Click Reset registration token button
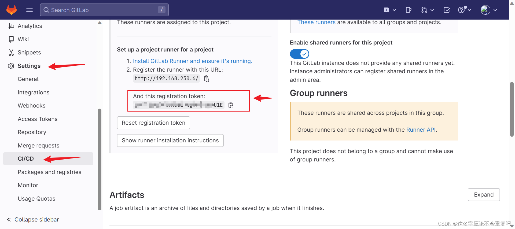The image size is (515, 229). pos(153,123)
